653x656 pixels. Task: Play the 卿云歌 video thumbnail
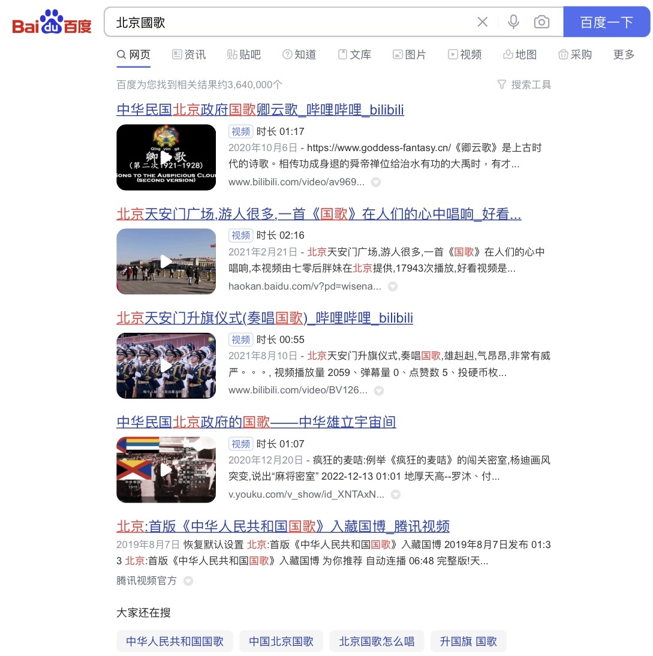pyautogui.click(x=166, y=157)
